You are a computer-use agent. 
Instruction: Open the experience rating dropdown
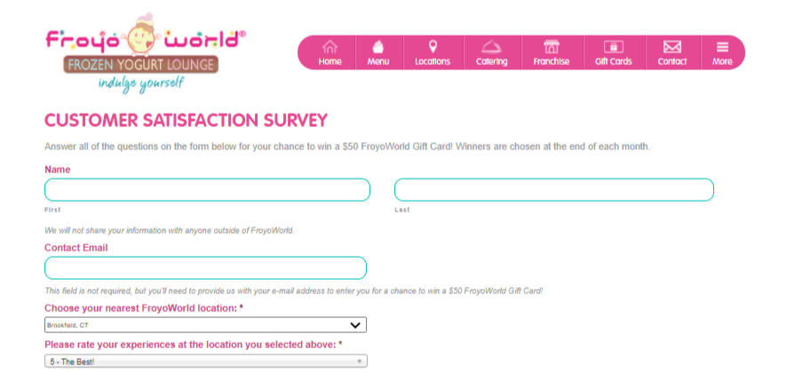[x=205, y=361]
